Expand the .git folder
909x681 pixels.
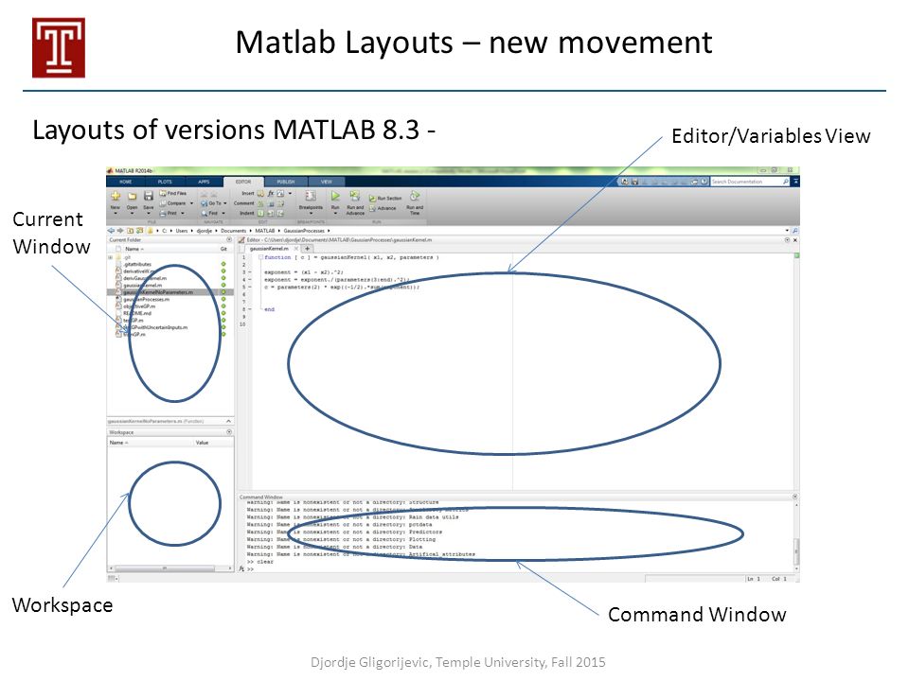[110, 257]
